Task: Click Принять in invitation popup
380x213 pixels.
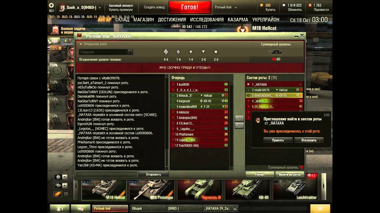Action: (x=278, y=140)
